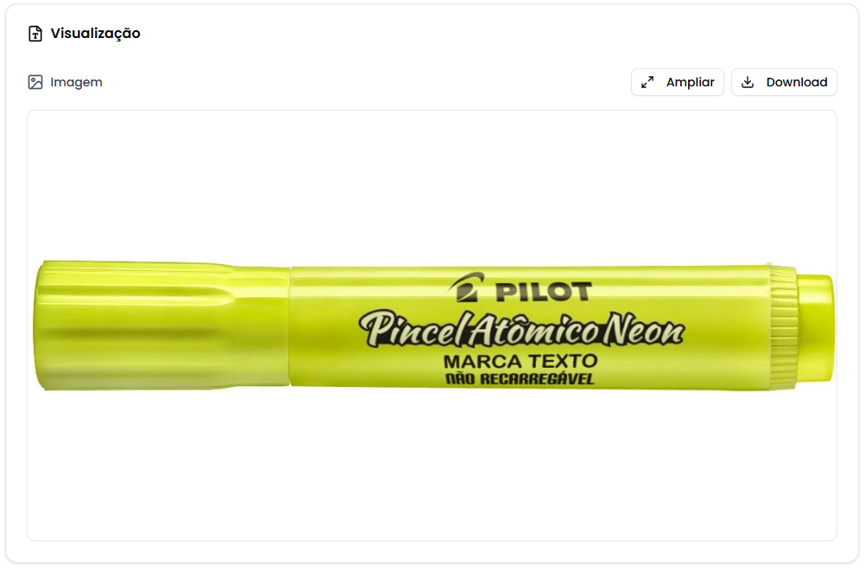The image size is (865, 569).
Task: Click the Imagem picture icon
Action: (x=35, y=82)
